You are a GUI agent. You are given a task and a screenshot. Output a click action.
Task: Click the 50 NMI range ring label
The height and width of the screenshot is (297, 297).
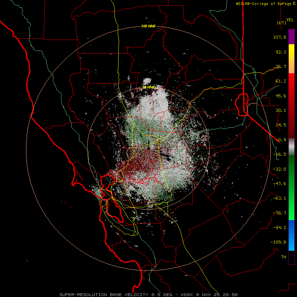click(148, 87)
